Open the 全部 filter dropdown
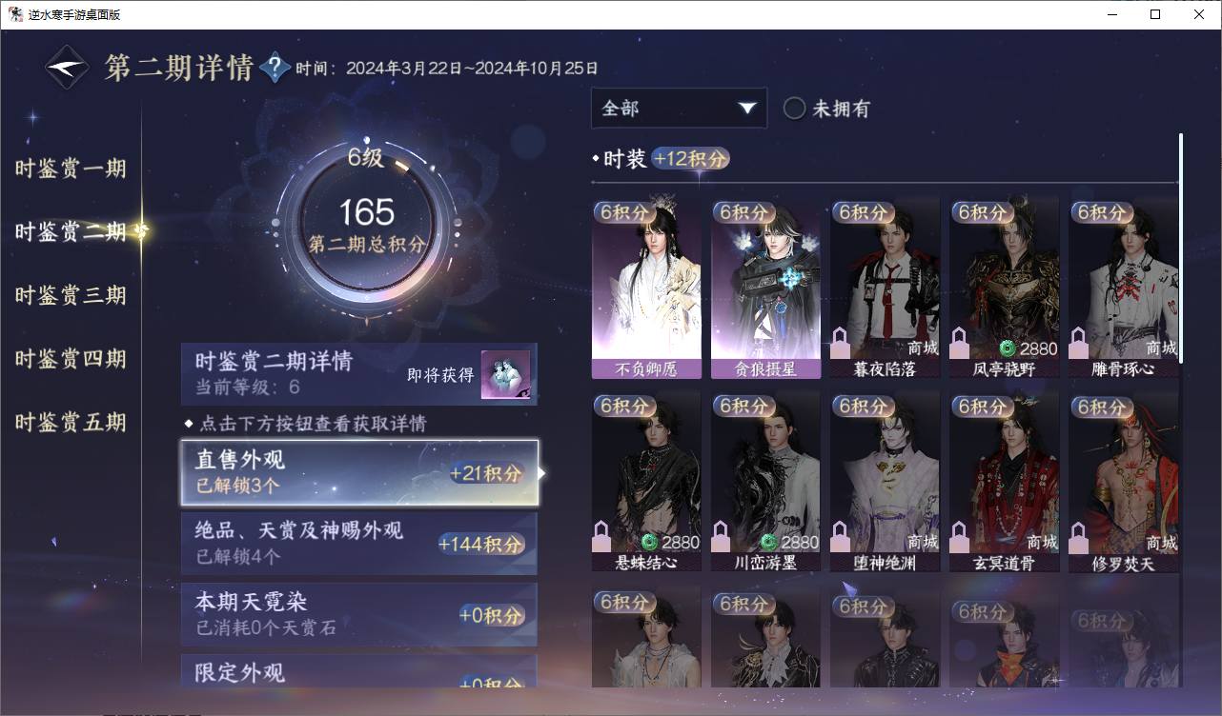This screenshot has height=716, width=1222. [679, 109]
